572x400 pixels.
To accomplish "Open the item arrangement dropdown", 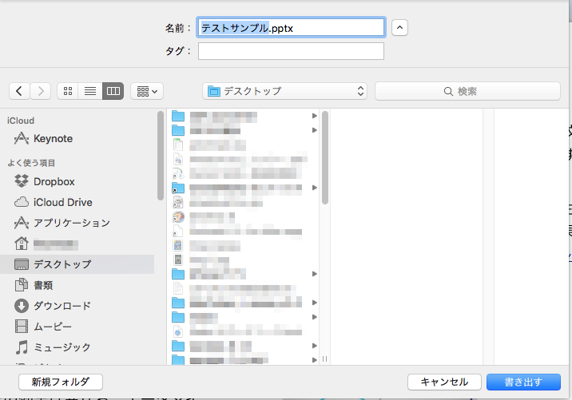I will tap(147, 91).
